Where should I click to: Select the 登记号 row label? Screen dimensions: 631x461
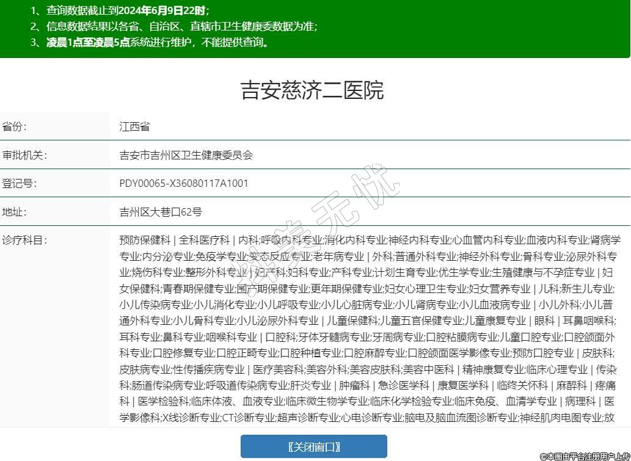pos(20,183)
